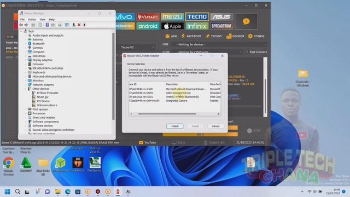Screen dimensions: 350x197
Task: Click the greyed Install button
Action: (x=195, y=126)
